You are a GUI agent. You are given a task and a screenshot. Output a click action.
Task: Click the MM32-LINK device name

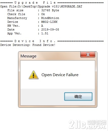(49, 22)
